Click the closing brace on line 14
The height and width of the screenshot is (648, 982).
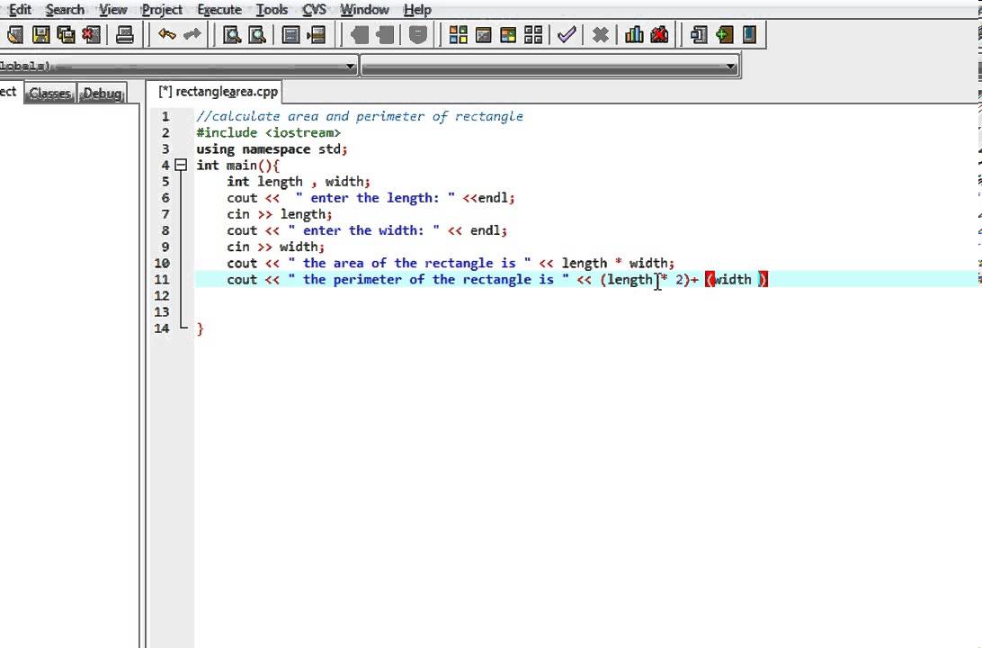click(x=200, y=328)
